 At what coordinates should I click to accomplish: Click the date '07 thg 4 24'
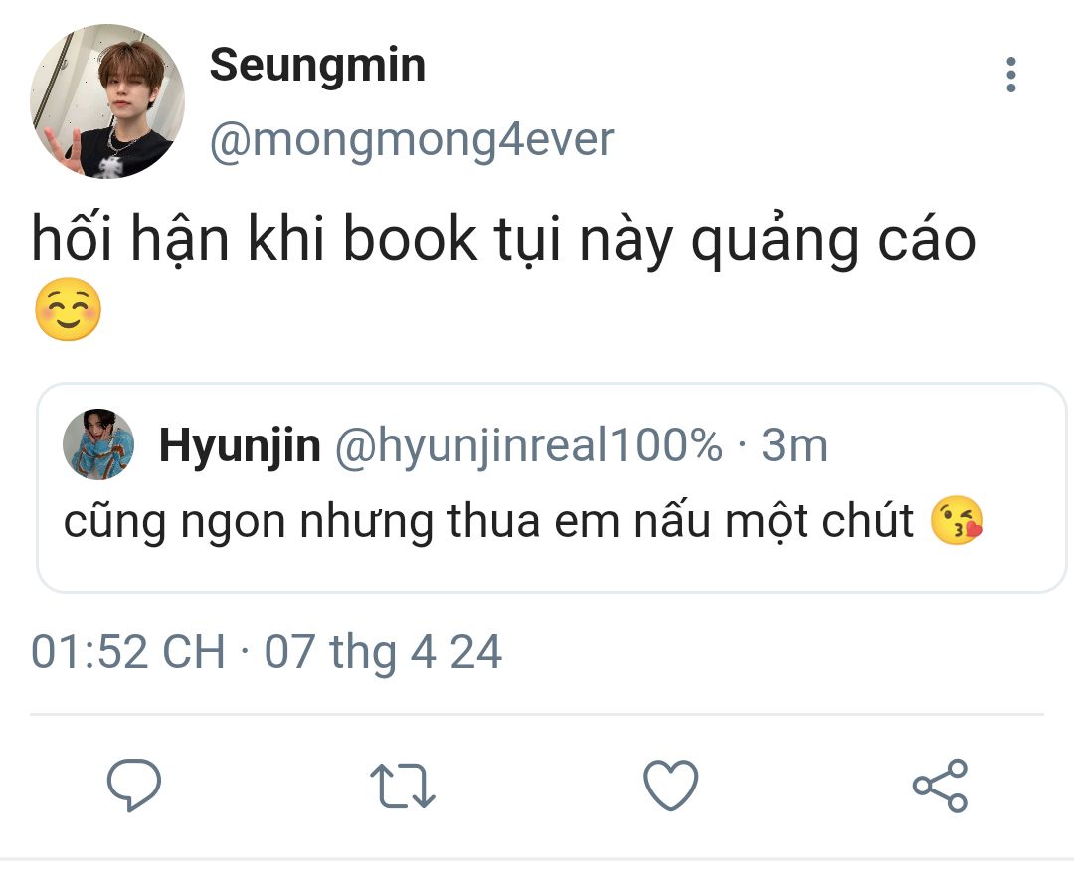click(x=383, y=651)
